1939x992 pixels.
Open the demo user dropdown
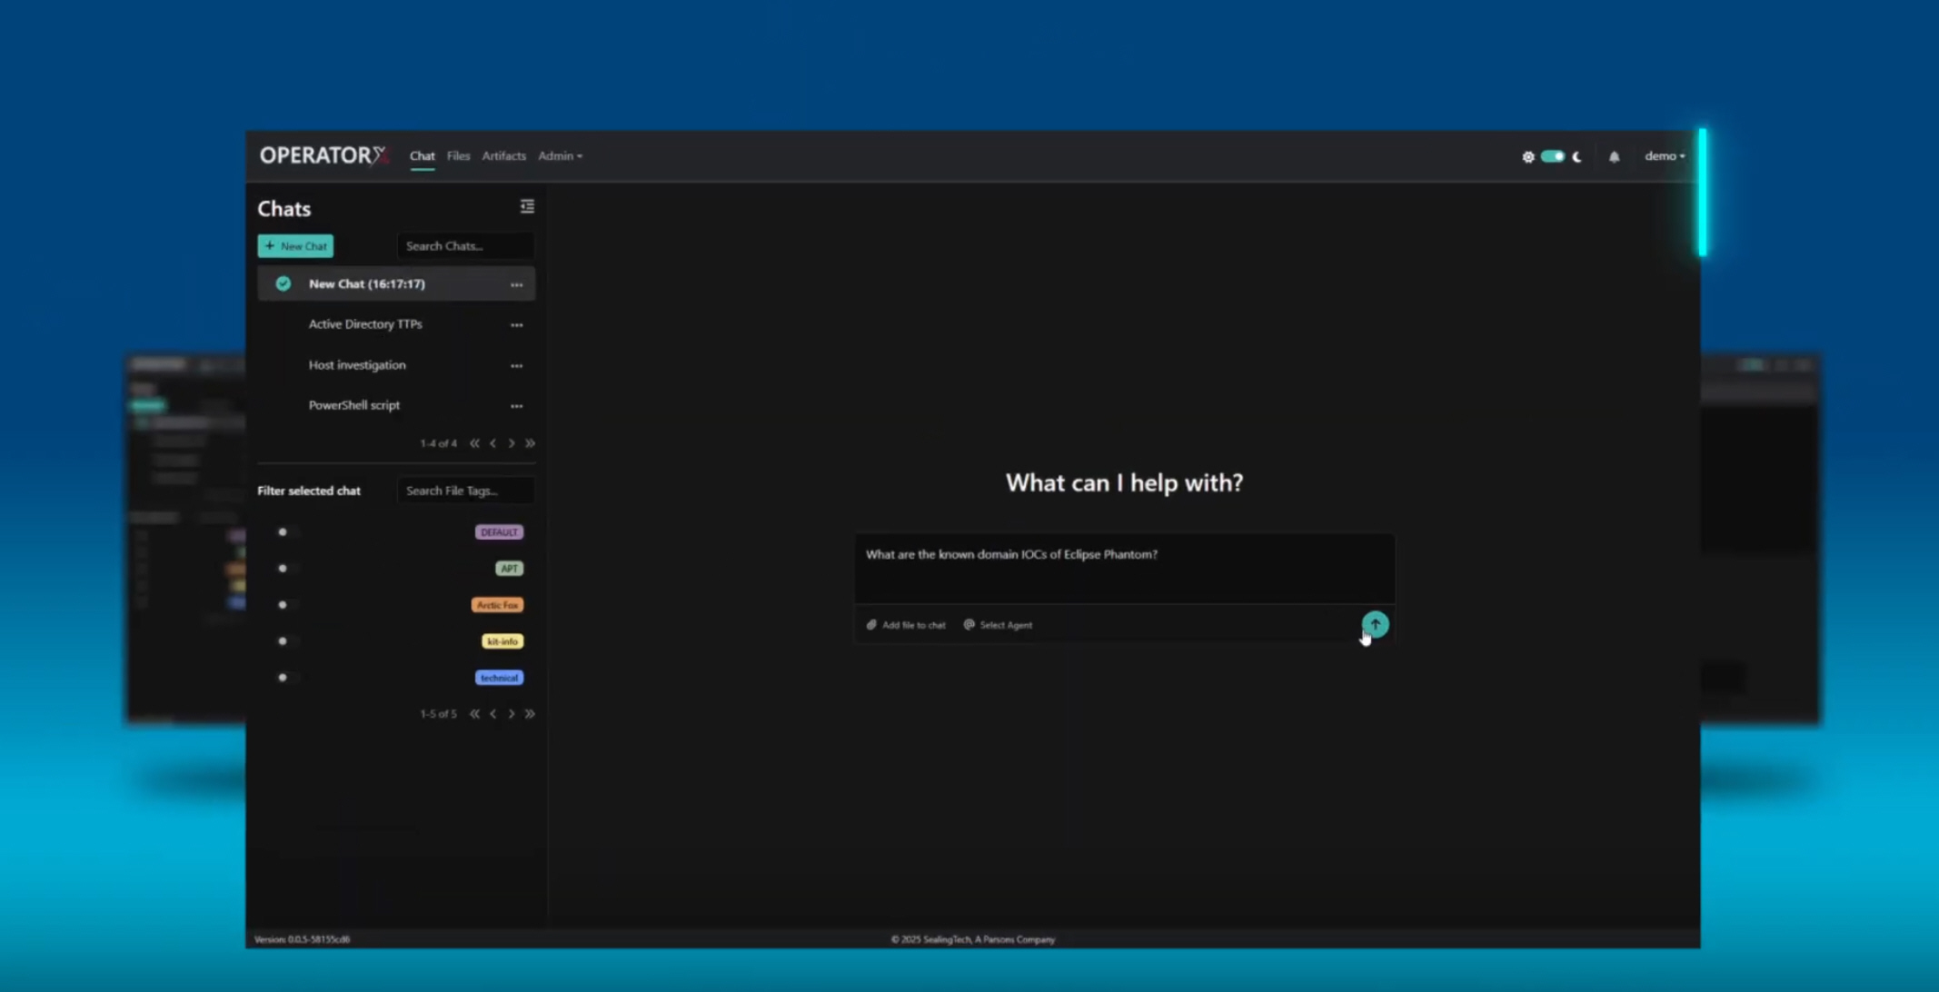(1664, 156)
